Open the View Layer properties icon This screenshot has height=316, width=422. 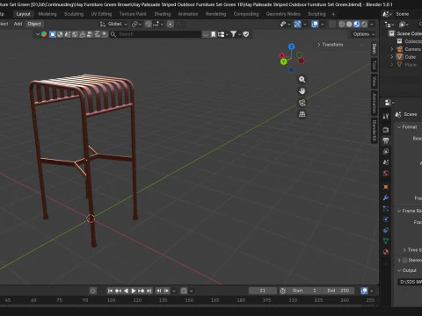pyautogui.click(x=386, y=151)
